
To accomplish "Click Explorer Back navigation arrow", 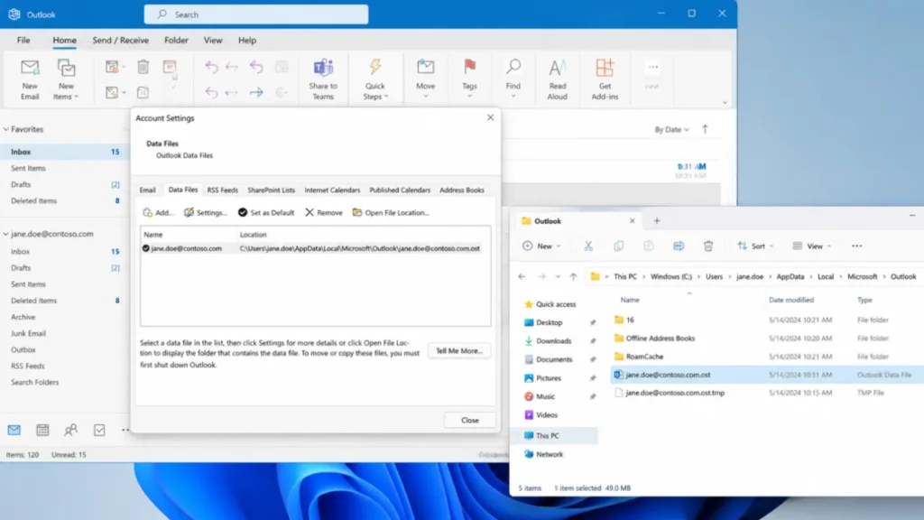I will pyautogui.click(x=522, y=276).
